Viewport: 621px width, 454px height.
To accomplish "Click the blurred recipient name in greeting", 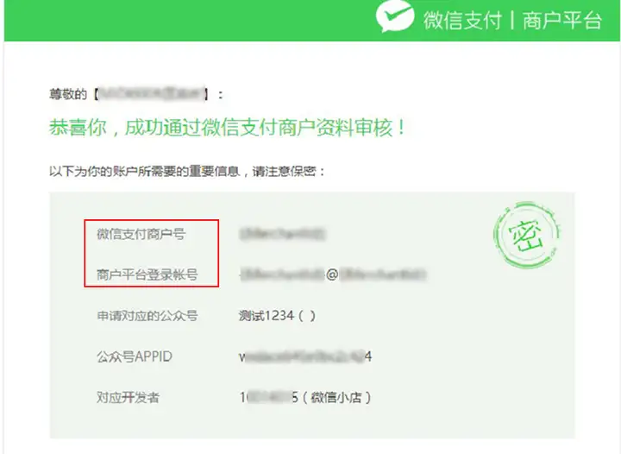I will pyautogui.click(x=152, y=94).
